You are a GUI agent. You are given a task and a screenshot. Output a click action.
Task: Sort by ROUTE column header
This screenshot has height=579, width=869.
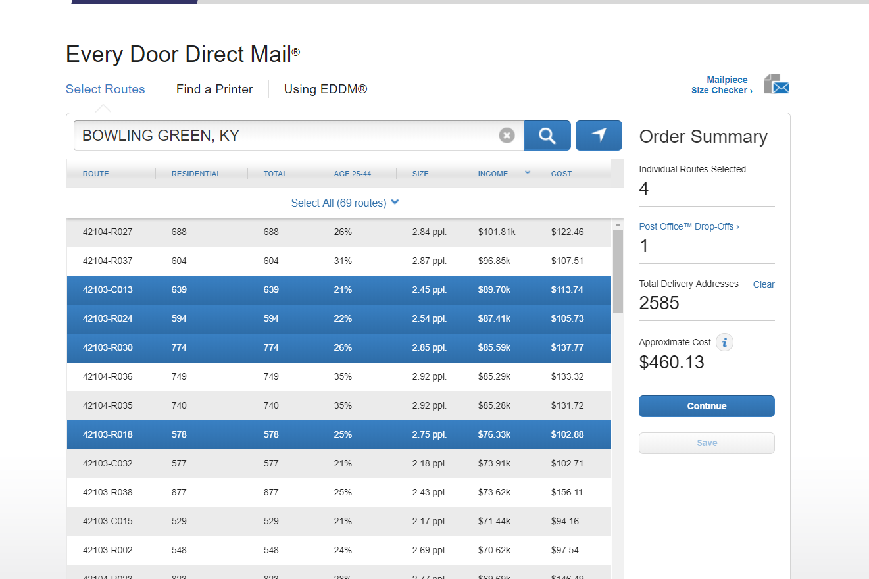pyautogui.click(x=96, y=174)
